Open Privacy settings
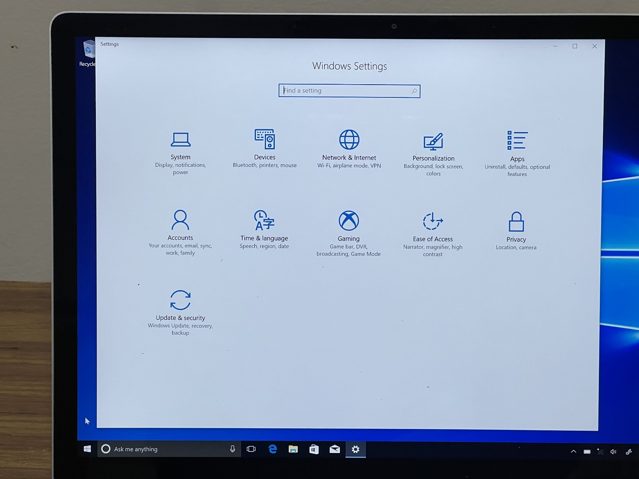Image resolution: width=639 pixels, height=479 pixels. [516, 231]
